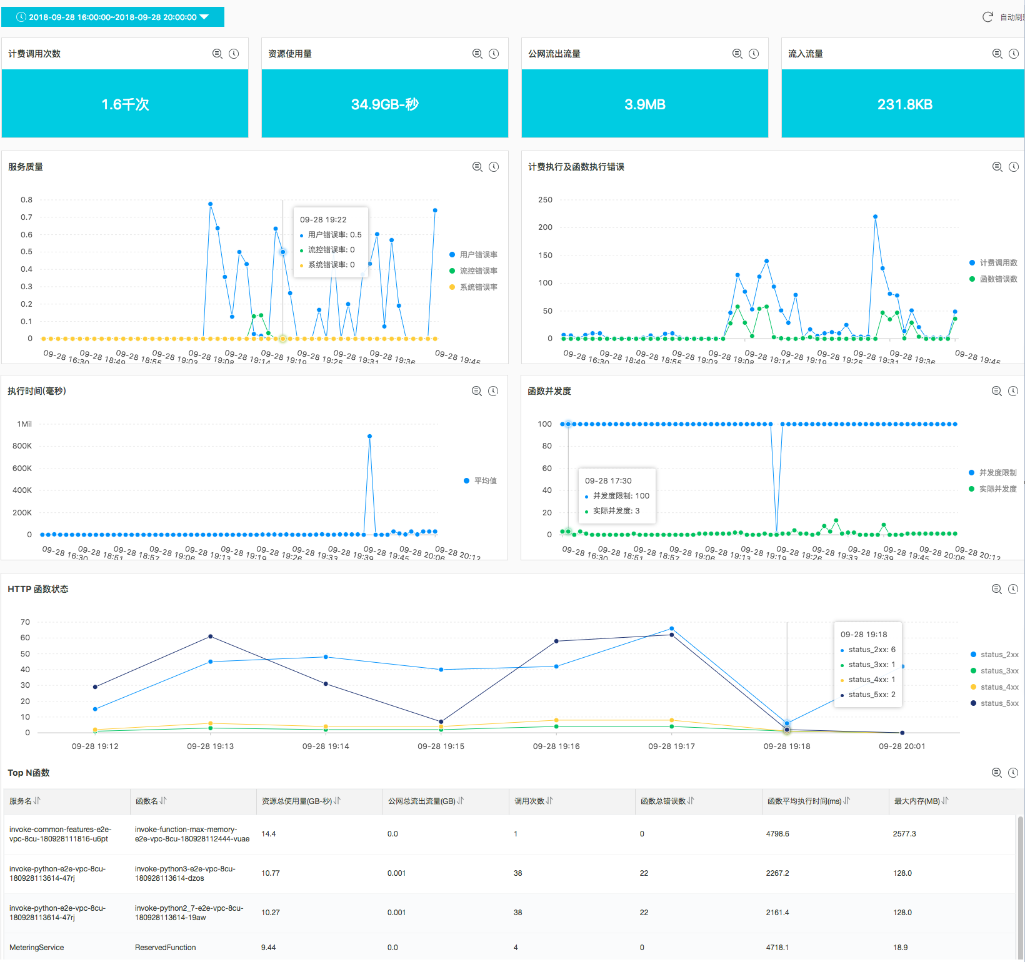Toggle status_4xx series in HTTP legend
Image resolution: width=1025 pixels, height=962 pixels.
point(994,687)
